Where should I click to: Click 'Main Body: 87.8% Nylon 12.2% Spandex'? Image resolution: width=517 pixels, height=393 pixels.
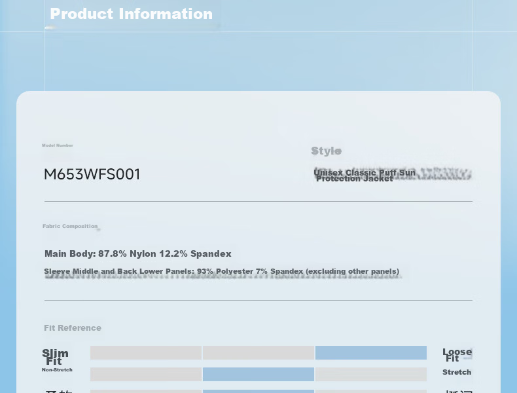pos(138,253)
